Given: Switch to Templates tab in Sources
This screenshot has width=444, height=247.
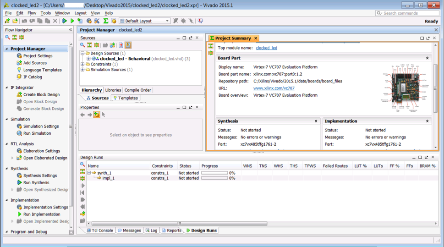Looking at the screenshot, I should click(126, 98).
